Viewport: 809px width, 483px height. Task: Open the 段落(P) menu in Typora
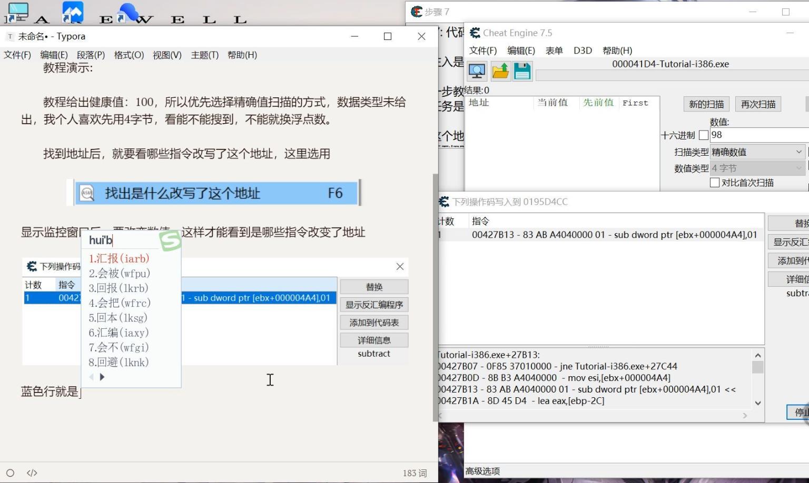91,55
